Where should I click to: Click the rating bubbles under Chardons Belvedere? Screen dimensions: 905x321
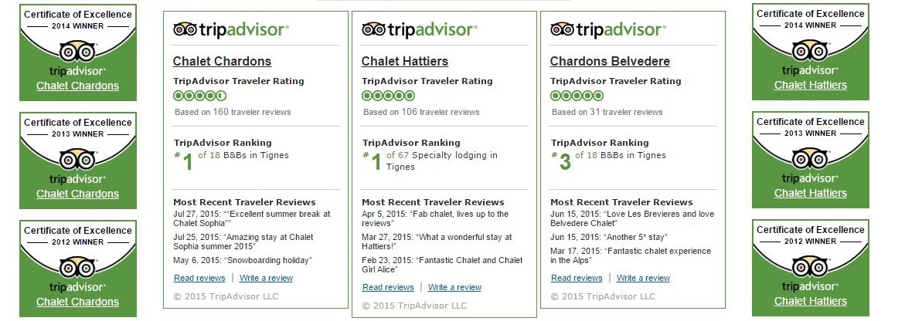coord(577,96)
